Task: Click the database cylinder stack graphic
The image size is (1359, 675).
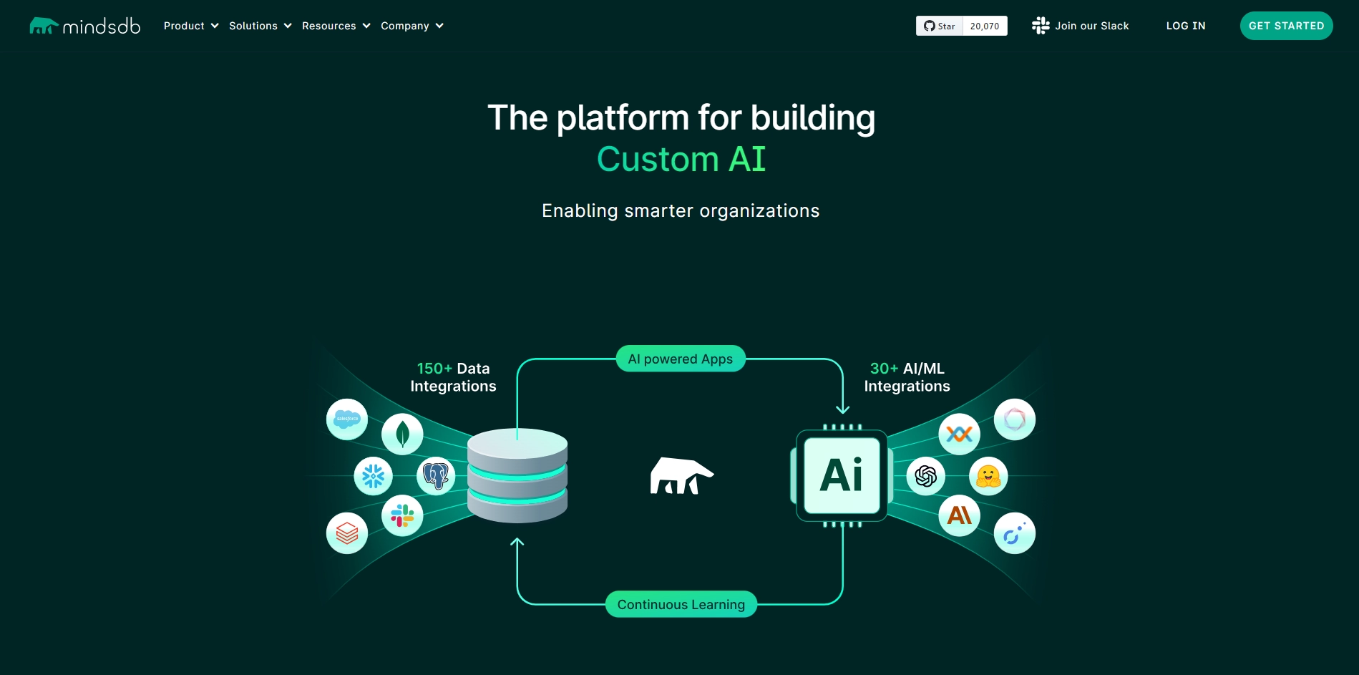Action: (517, 475)
